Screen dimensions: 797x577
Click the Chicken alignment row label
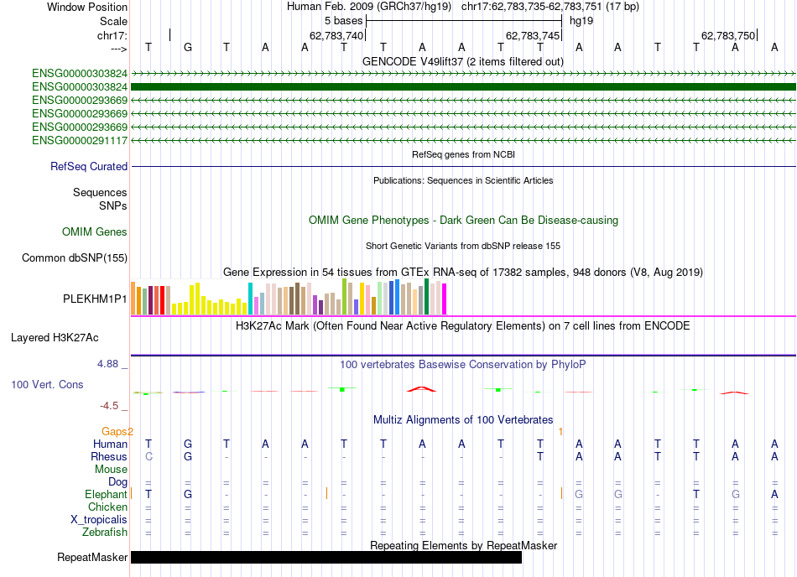tap(107, 507)
